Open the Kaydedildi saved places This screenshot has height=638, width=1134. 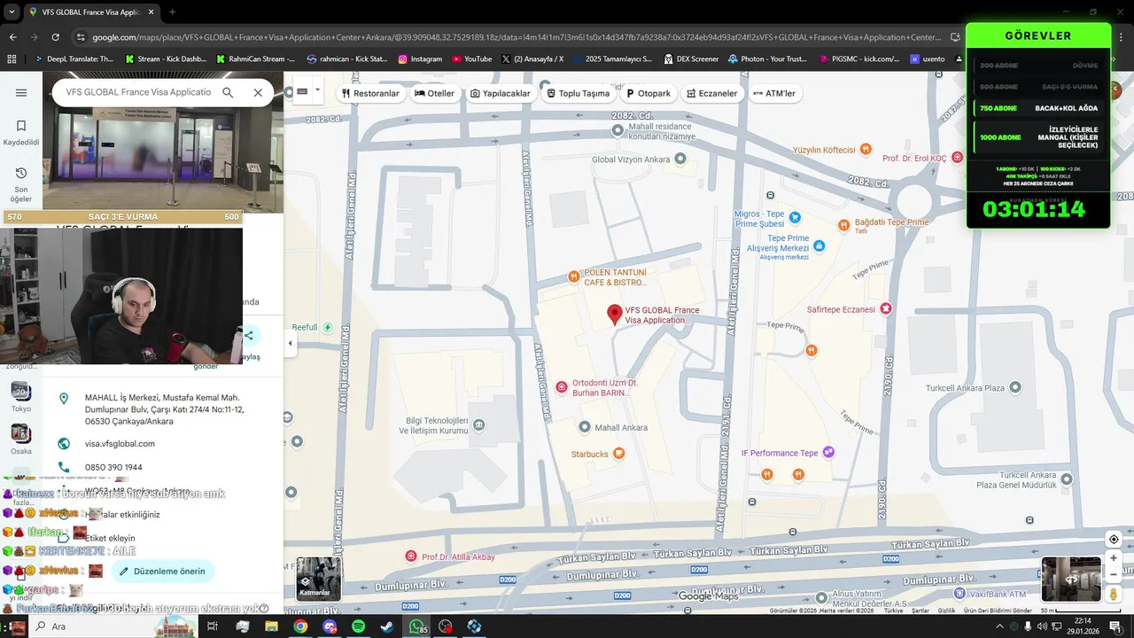(x=21, y=133)
